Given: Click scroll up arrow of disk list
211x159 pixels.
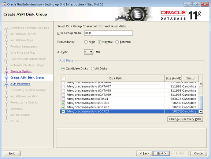Looking at the screenshot, I should coord(201,84).
